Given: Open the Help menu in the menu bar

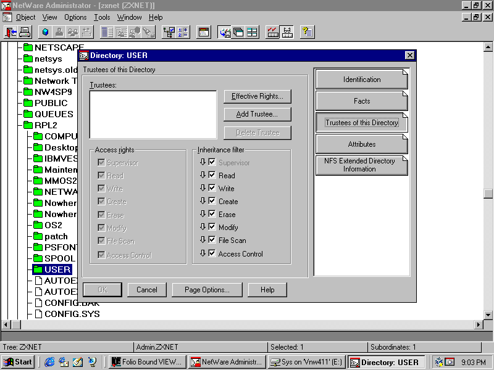Looking at the screenshot, I should tap(156, 17).
